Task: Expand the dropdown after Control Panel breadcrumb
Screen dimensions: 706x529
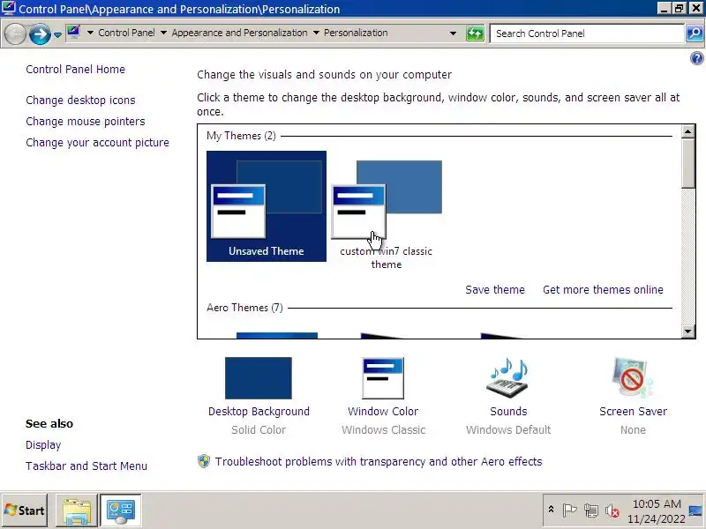Action: point(163,33)
